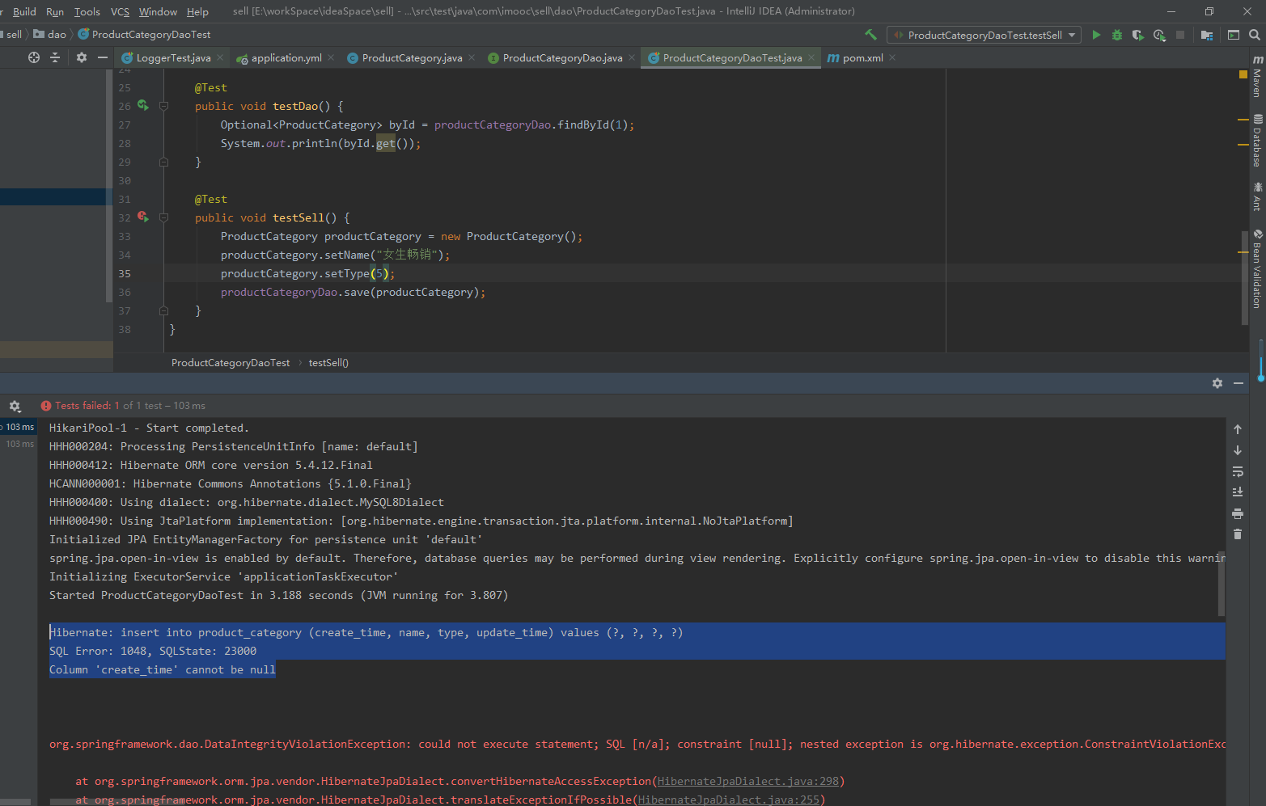This screenshot has height=806, width=1266.
Task: Open the Database tool window
Action: [x=1257, y=141]
